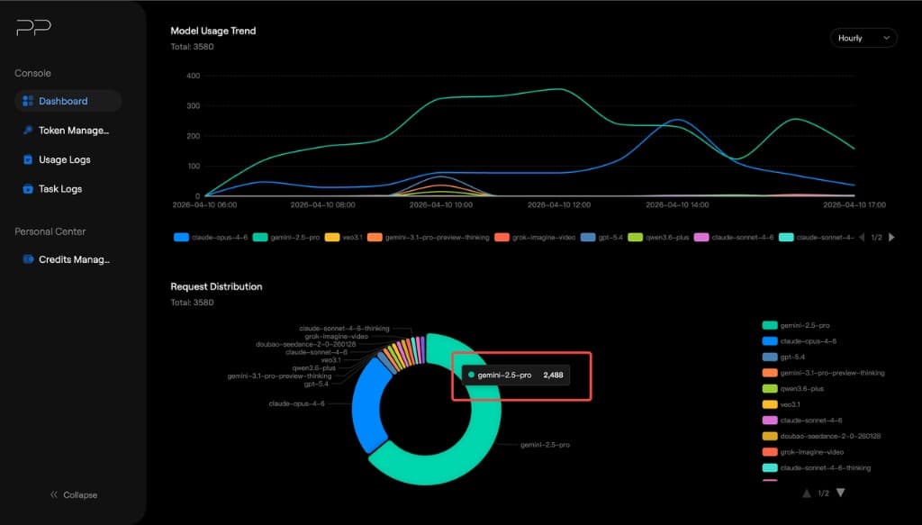Screen dimensions: 922x525
Task: Toggle claude-opus-4-6 in Request Distribution legend
Action: (x=800, y=341)
